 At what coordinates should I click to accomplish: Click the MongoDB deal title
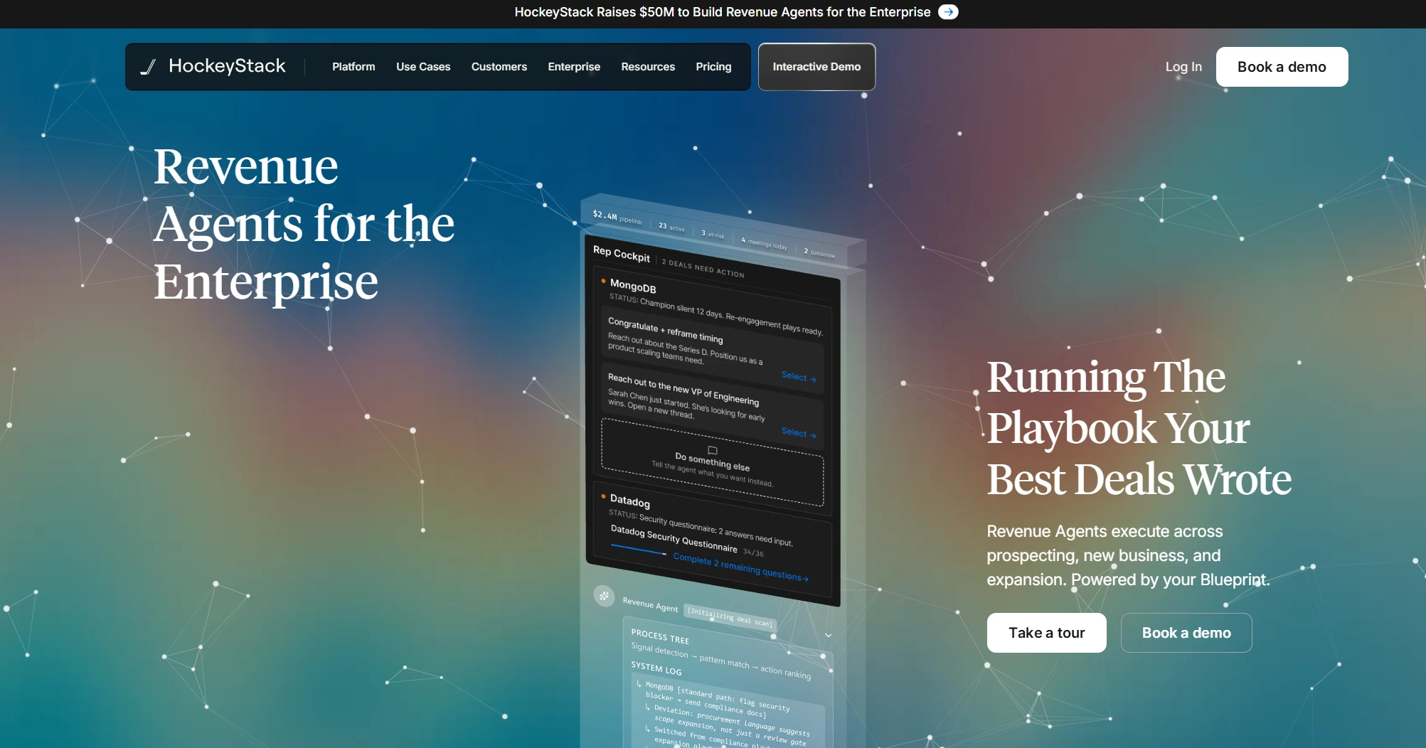pyautogui.click(x=633, y=286)
